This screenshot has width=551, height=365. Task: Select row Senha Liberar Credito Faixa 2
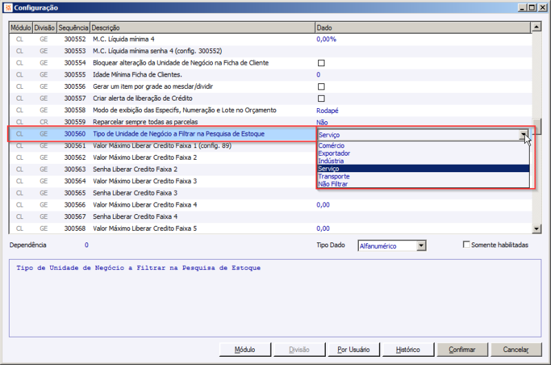(163, 169)
